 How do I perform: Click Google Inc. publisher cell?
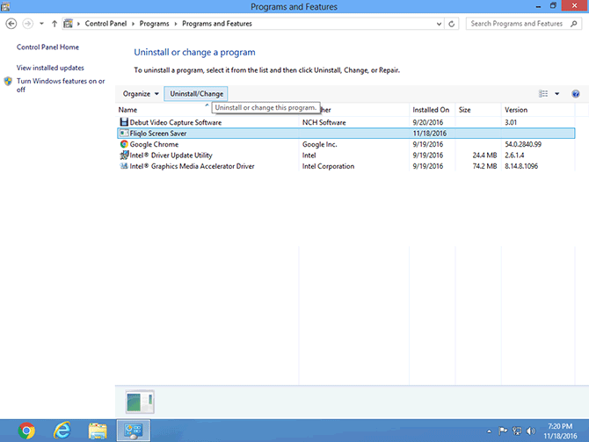pos(320,144)
